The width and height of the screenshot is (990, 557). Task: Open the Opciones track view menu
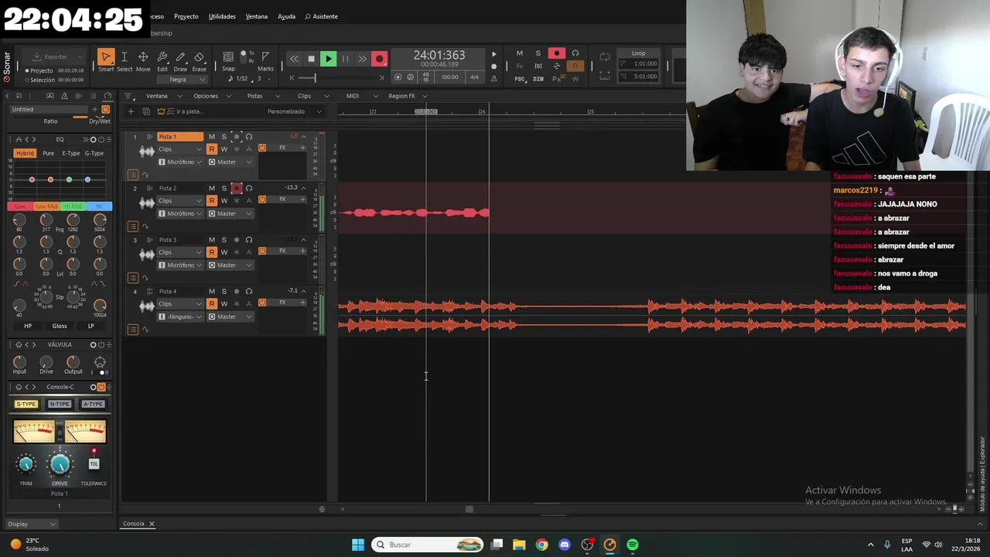click(x=212, y=96)
